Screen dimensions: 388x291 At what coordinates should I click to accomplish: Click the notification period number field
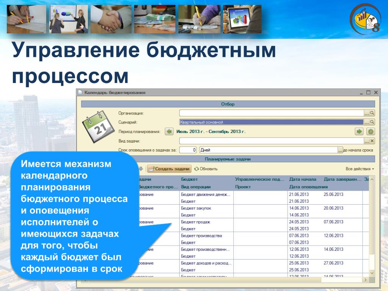(x=188, y=150)
